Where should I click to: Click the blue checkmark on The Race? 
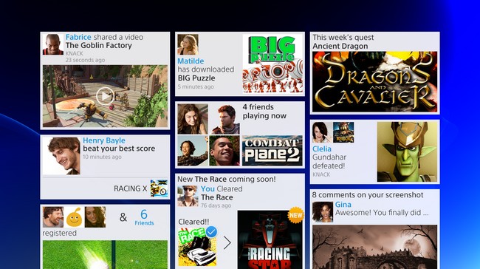coord(211,232)
